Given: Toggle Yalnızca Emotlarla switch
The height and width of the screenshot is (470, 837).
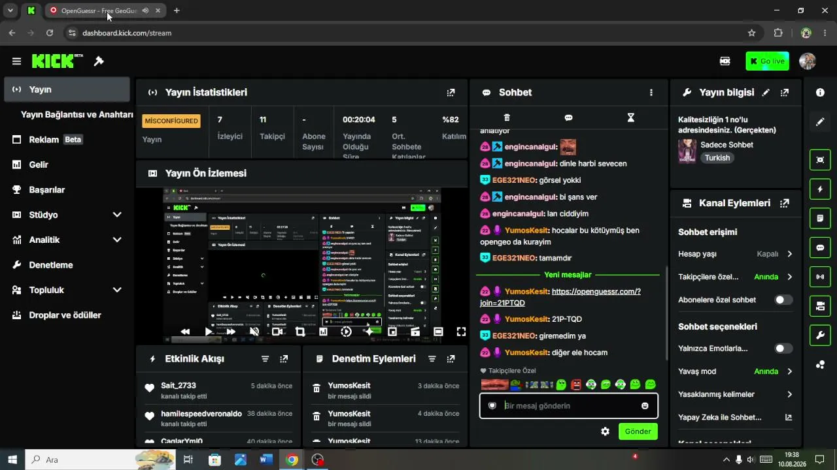Looking at the screenshot, I should 783,349.
